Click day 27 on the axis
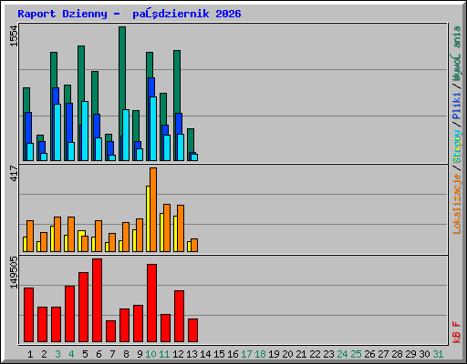This screenshot has width=467, height=364. (383, 354)
